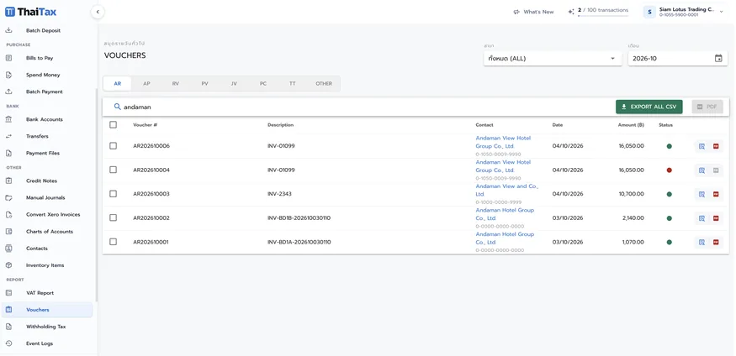Switch to the PV voucher tab
The height and width of the screenshot is (356, 736).
204,83
